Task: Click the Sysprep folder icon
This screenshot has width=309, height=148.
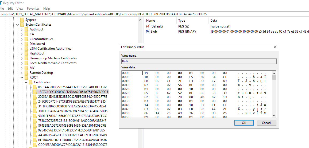Action: pos(22,20)
